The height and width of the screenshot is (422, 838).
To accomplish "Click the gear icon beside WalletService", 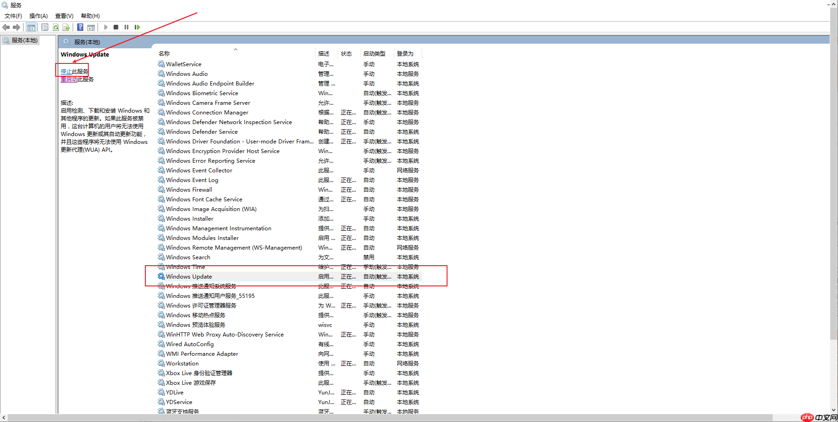I will 161,64.
